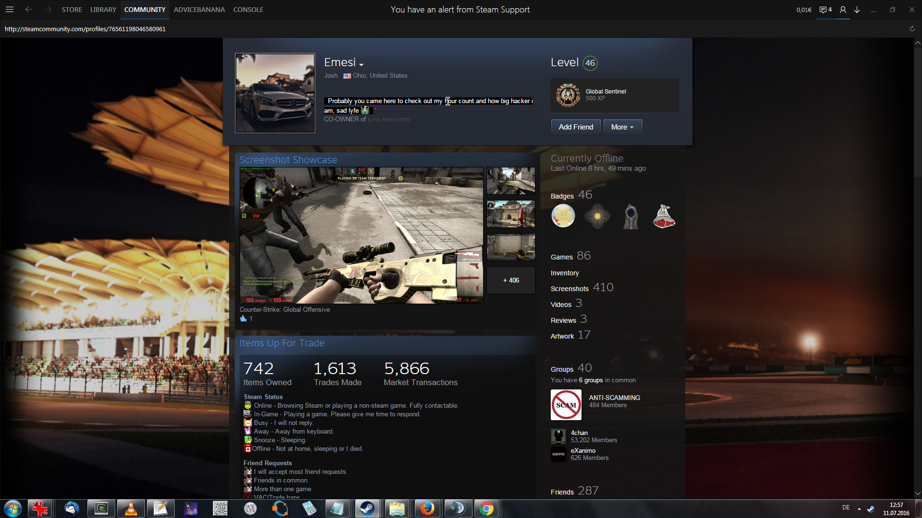Viewport: 922px width, 518px height.
Task: Open Steam from the Windows taskbar
Action: pos(367,508)
